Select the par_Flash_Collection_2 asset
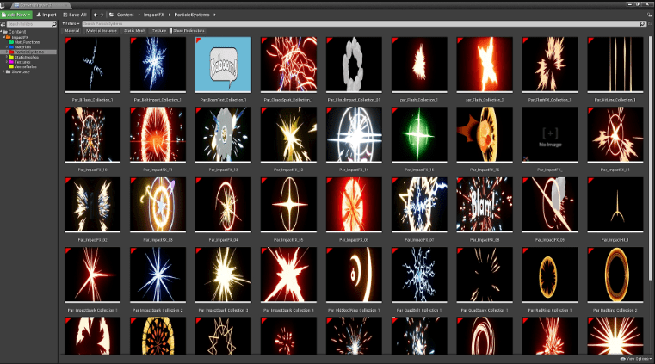Viewport: 655px width, 364px height. click(x=485, y=65)
